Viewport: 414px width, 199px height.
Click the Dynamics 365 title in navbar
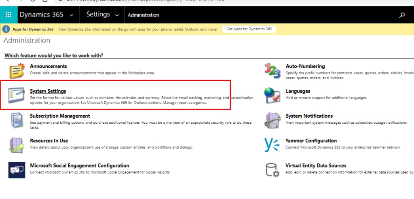pos(42,15)
